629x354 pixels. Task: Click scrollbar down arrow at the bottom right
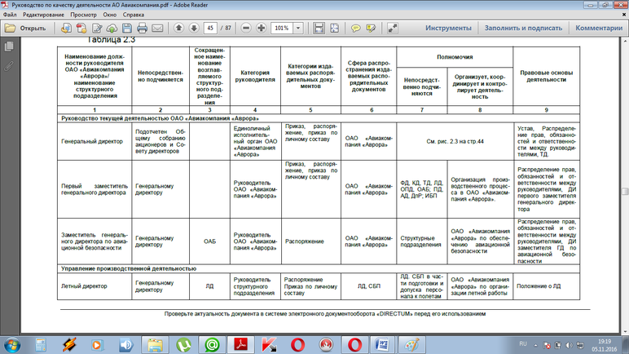click(x=625, y=331)
